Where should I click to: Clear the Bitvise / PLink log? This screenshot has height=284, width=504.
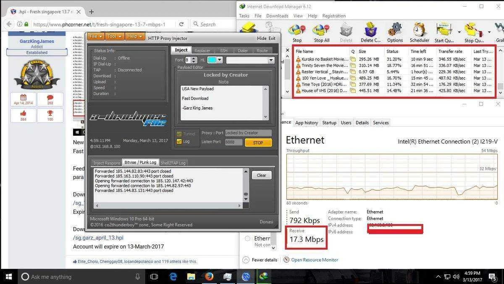(x=262, y=175)
